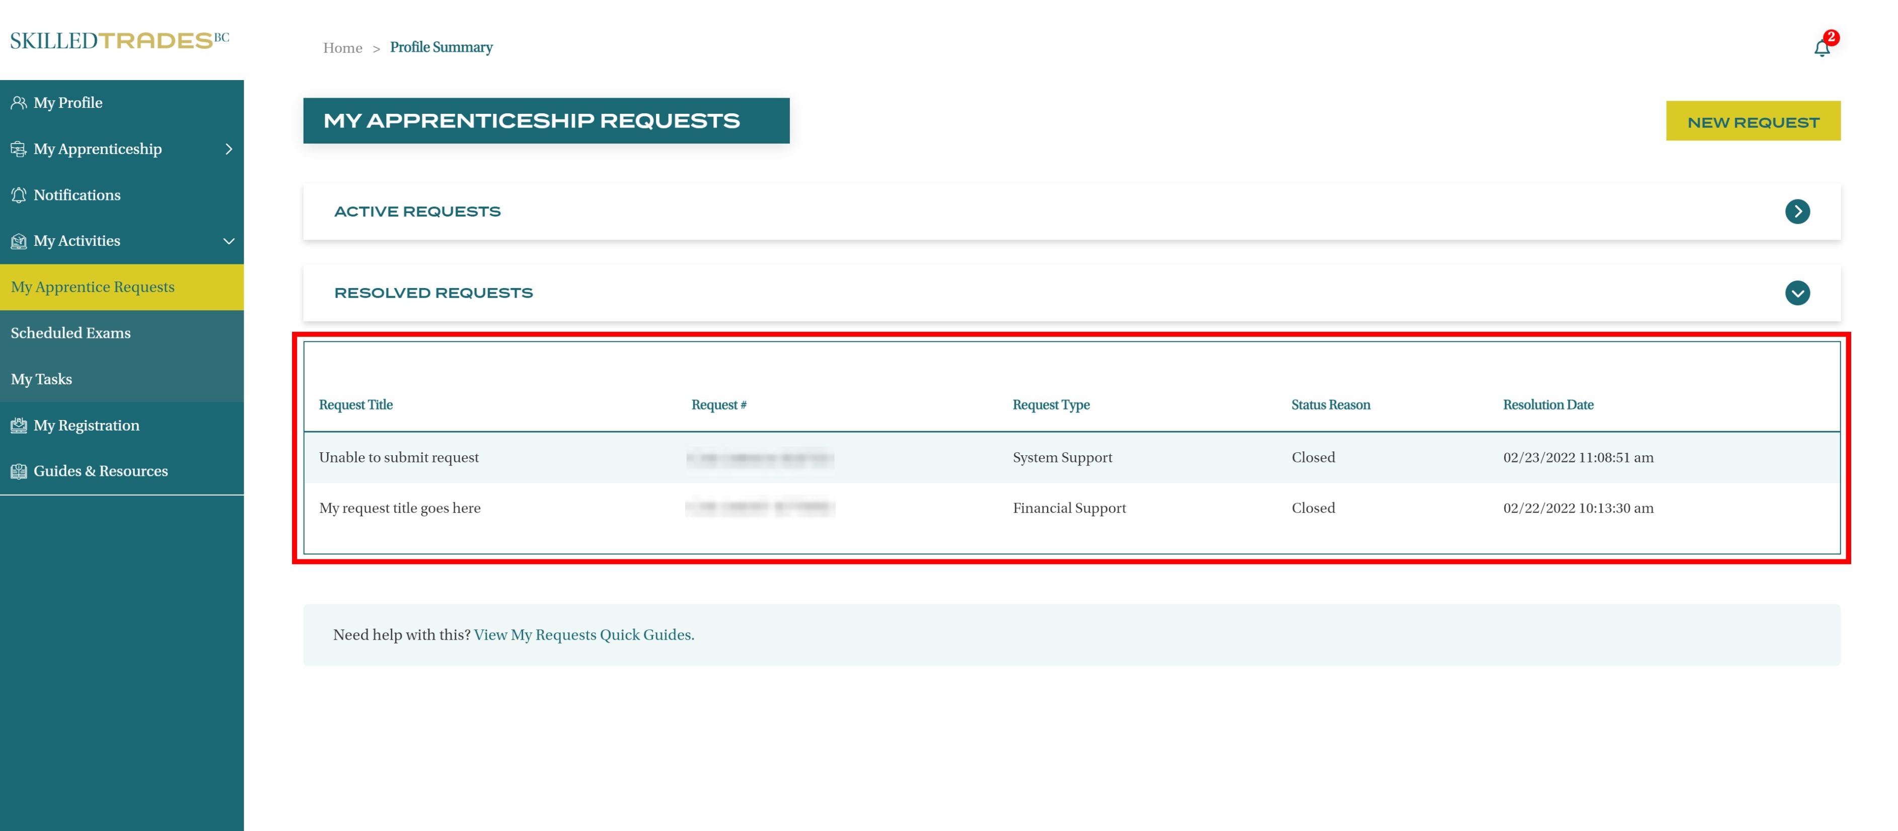Viewport: 1898px width, 831px height.
Task: Click the Notifications bell icon in sidebar
Action: click(x=19, y=195)
